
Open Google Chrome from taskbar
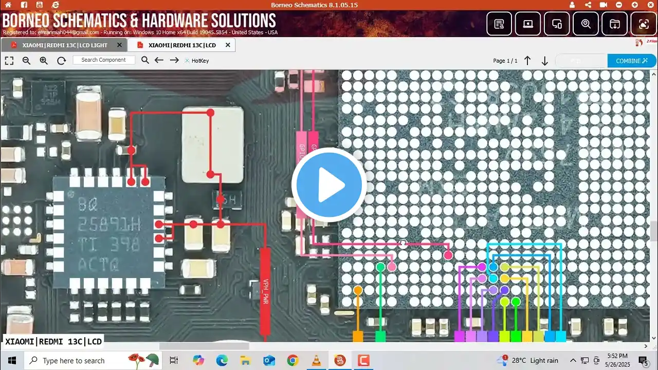[293, 361]
